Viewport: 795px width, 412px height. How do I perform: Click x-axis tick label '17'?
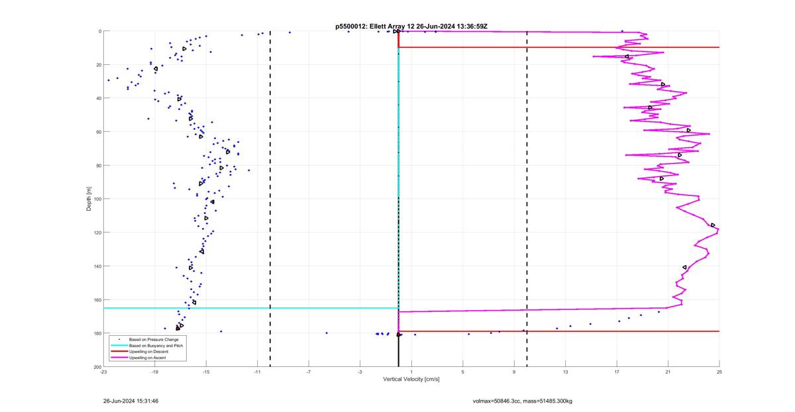[x=617, y=372]
